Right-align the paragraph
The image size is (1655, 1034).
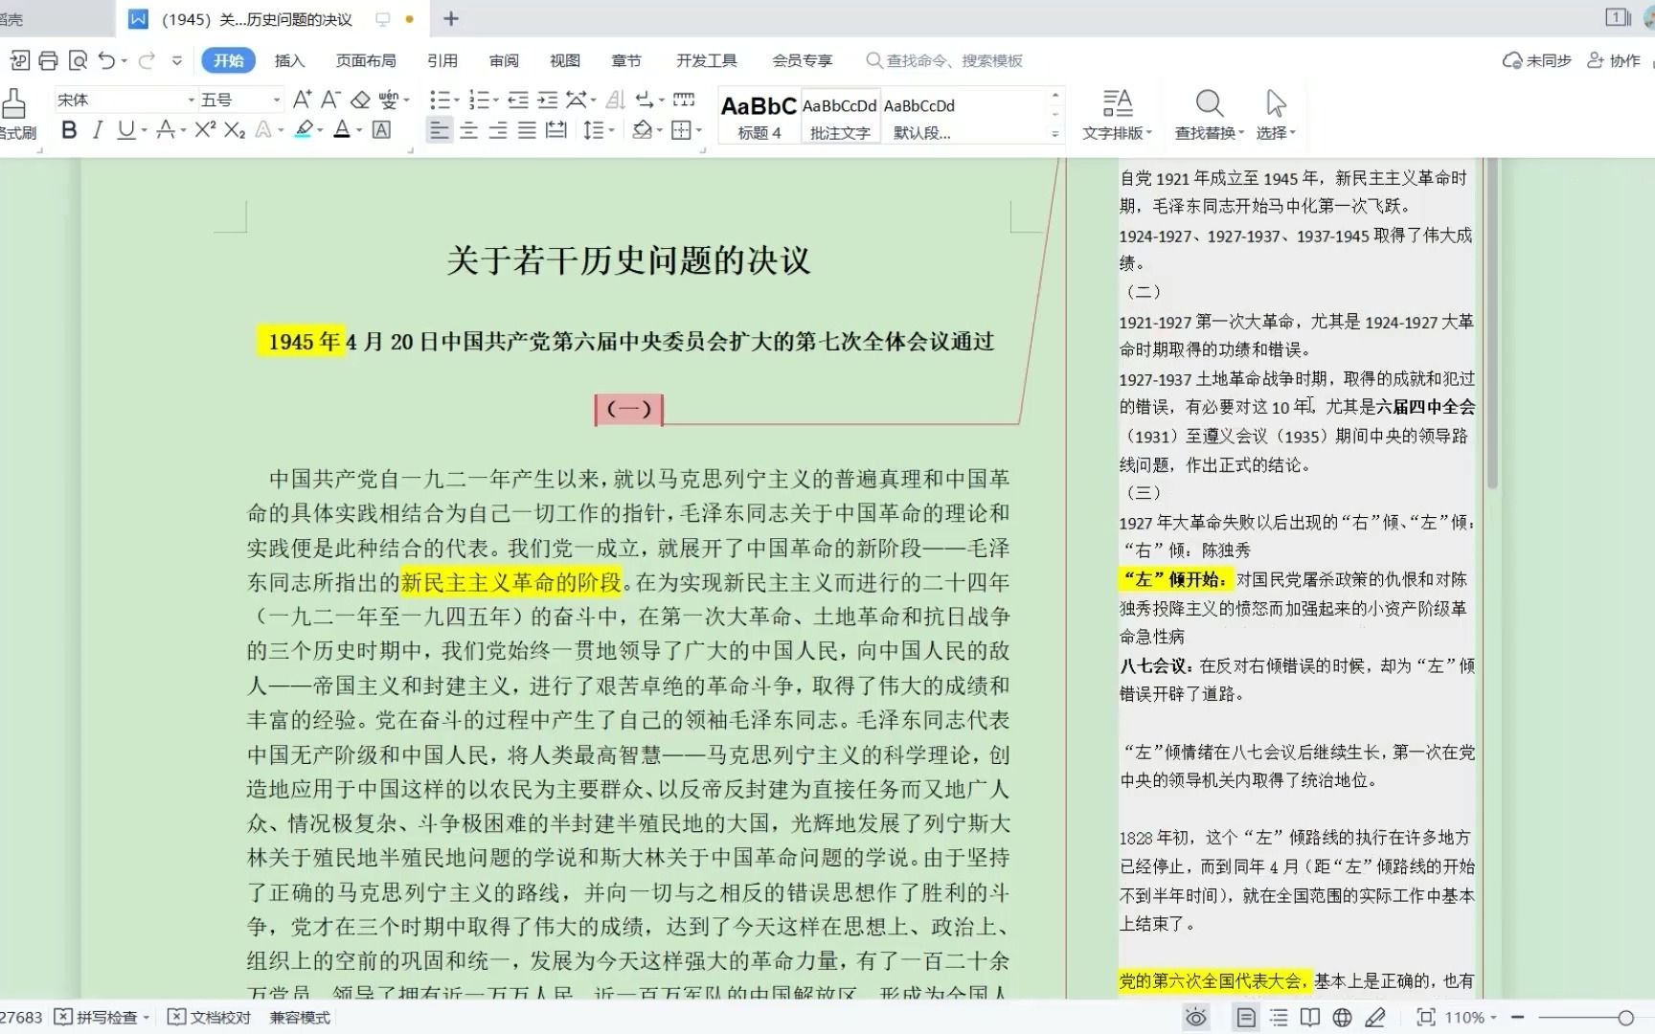[x=498, y=130]
